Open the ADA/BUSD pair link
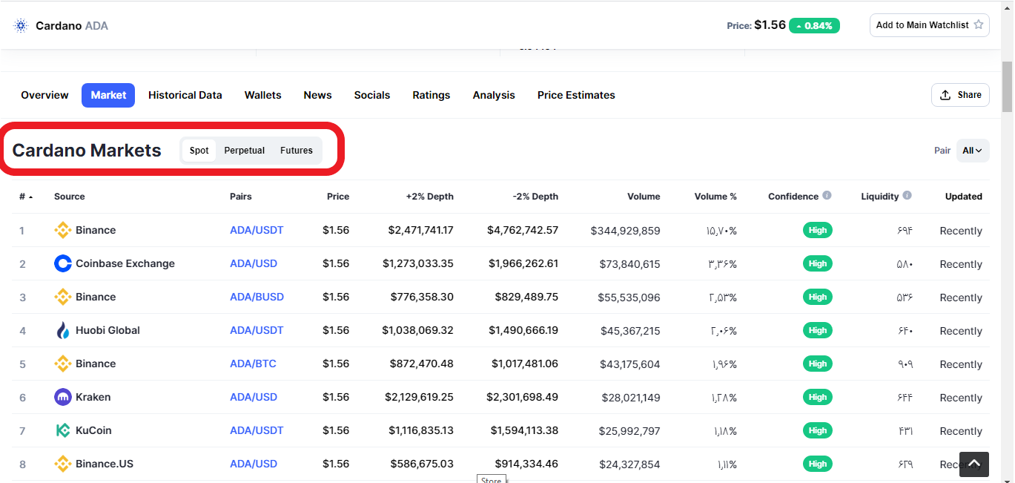Image resolution: width=1015 pixels, height=483 pixels. tap(257, 297)
